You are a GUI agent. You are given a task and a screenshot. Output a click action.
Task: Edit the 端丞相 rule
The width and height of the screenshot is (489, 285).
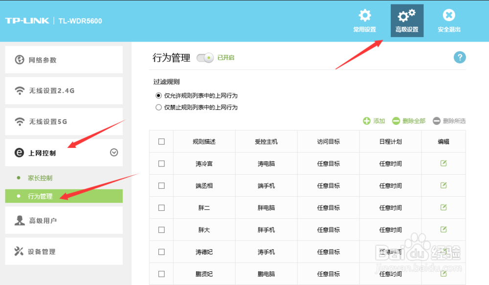tap(444, 185)
